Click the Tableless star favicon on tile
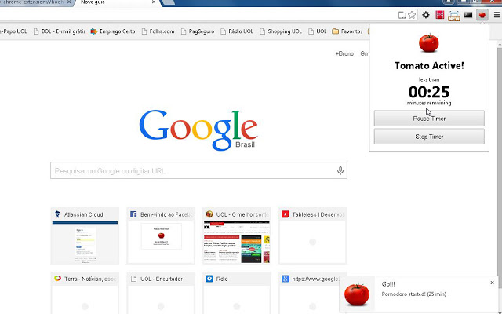The width and height of the screenshot is (502, 314). click(286, 214)
